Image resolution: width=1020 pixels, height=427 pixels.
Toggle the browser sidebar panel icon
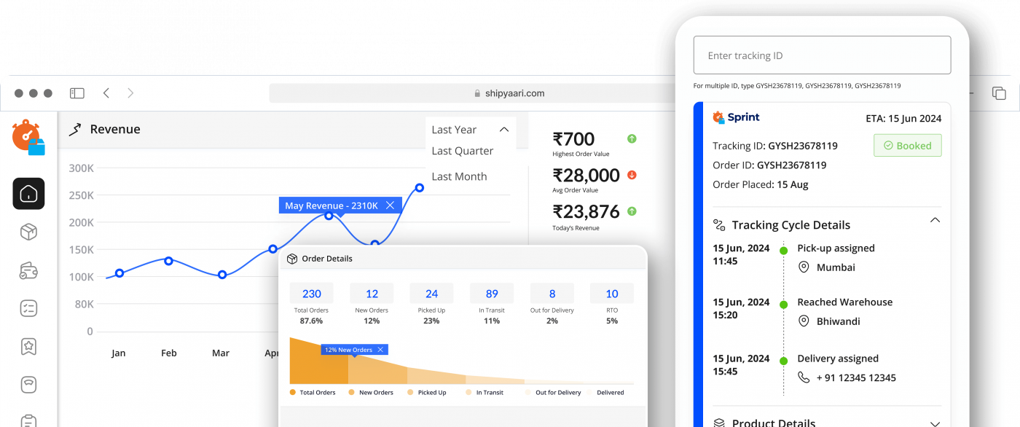pos(77,93)
